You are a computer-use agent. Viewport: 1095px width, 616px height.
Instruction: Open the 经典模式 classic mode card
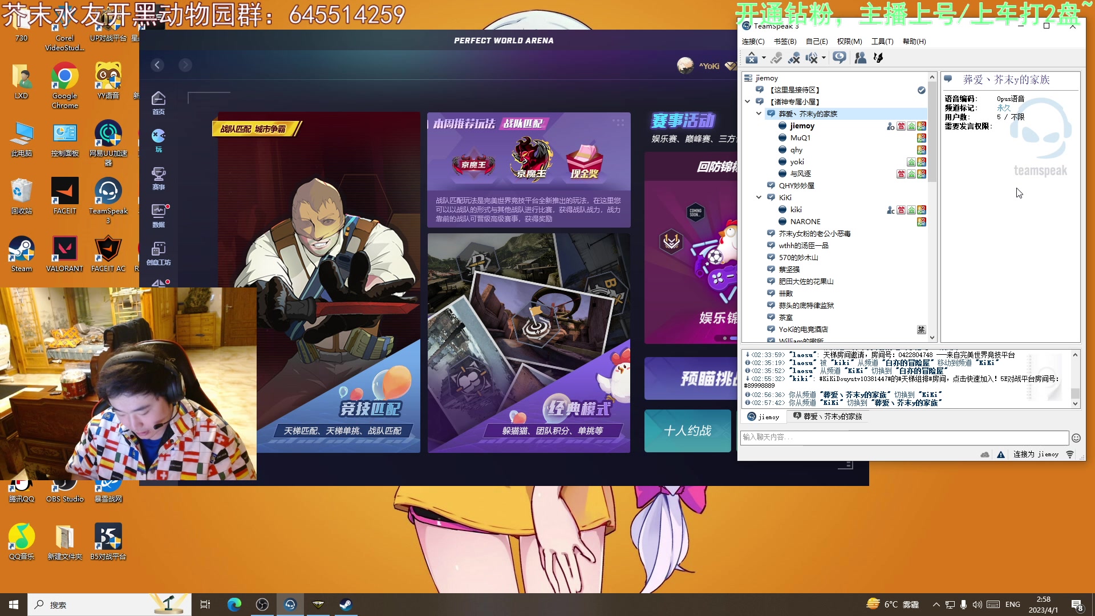point(529,343)
